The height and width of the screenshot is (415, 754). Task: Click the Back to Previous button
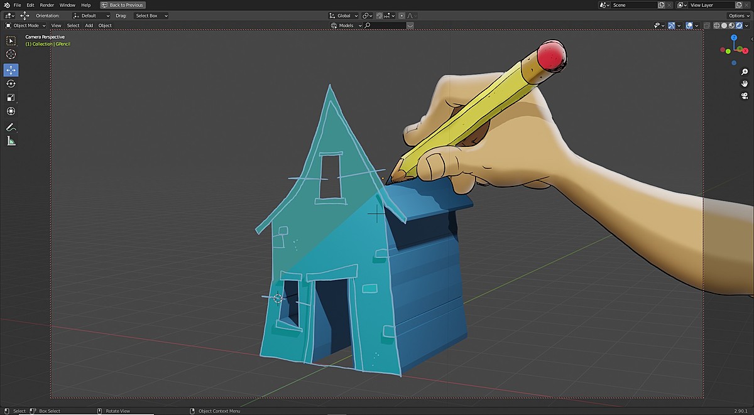point(123,4)
